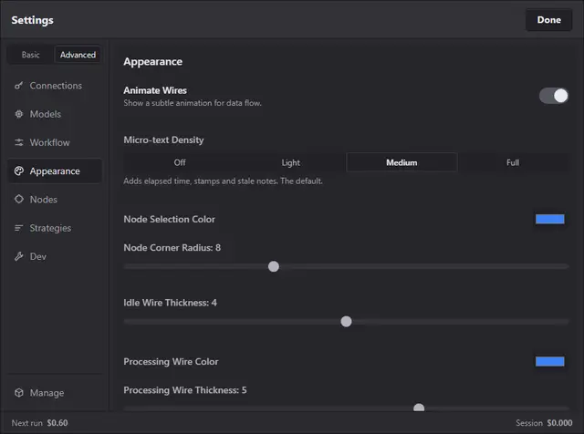Choose Medium micro-text density
584x434 pixels.
(401, 162)
